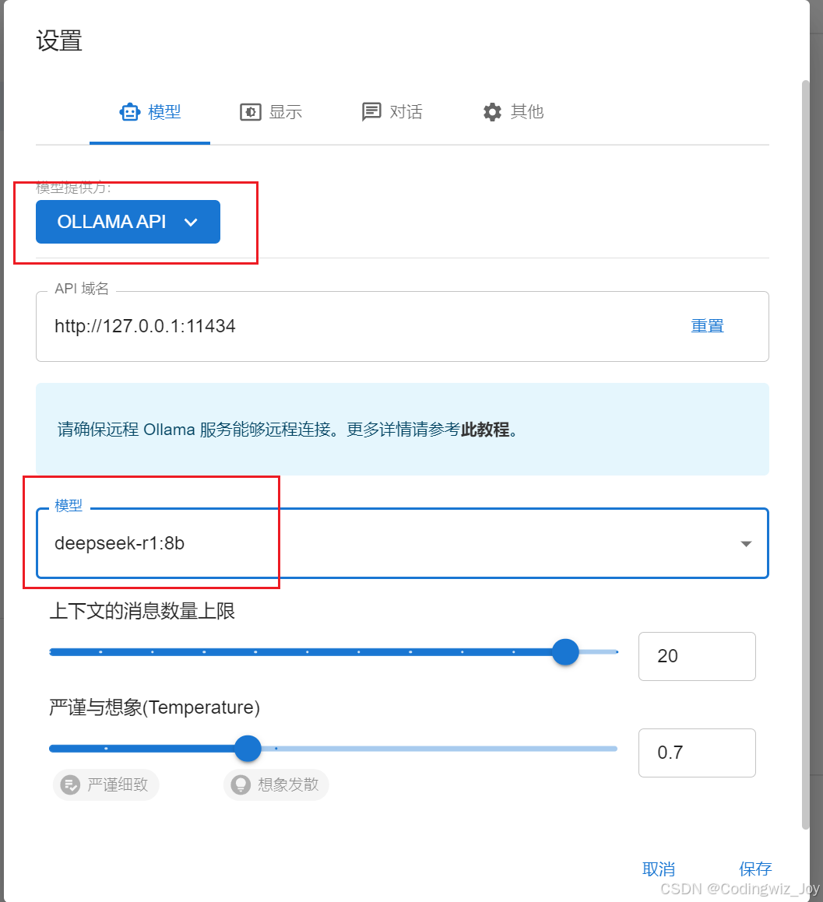This screenshot has height=902, width=823.
Task: Select the 严谨细致 preset chip
Action: click(x=106, y=784)
